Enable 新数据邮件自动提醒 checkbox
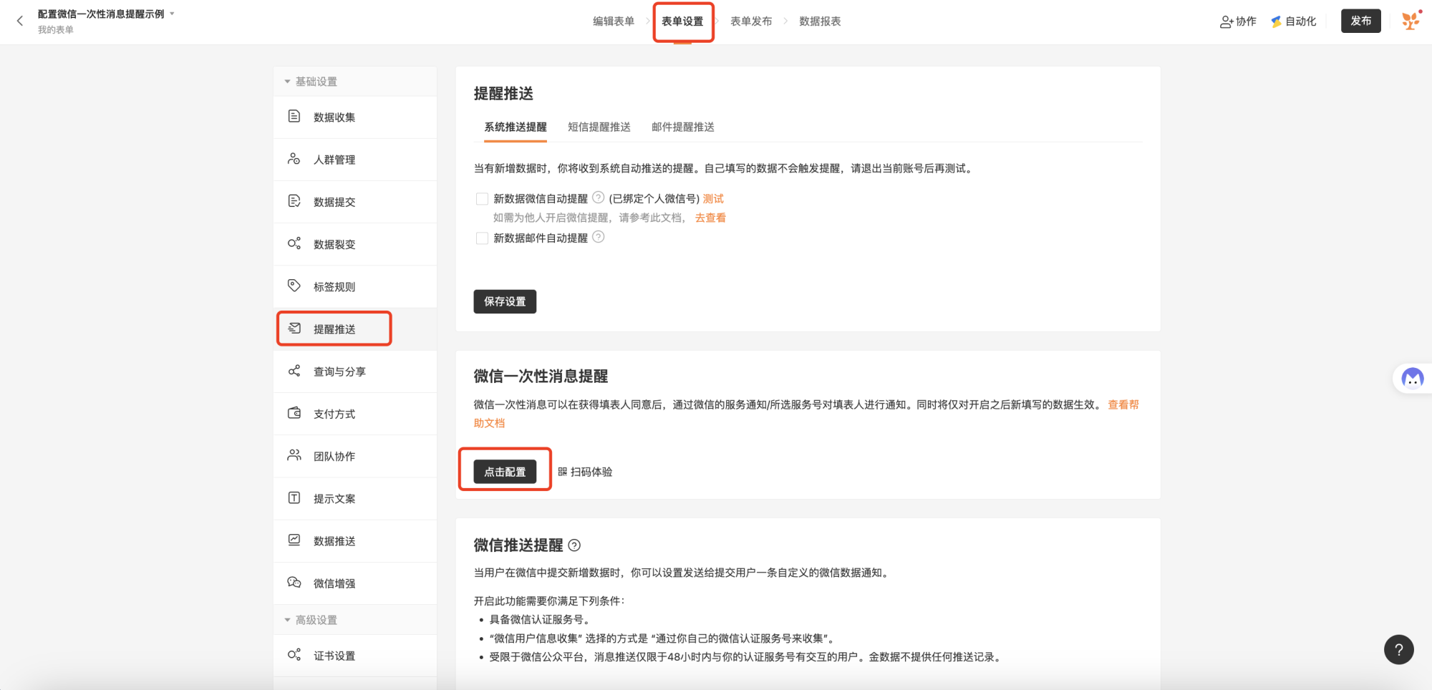Screen dimensions: 1432x690 (483, 238)
